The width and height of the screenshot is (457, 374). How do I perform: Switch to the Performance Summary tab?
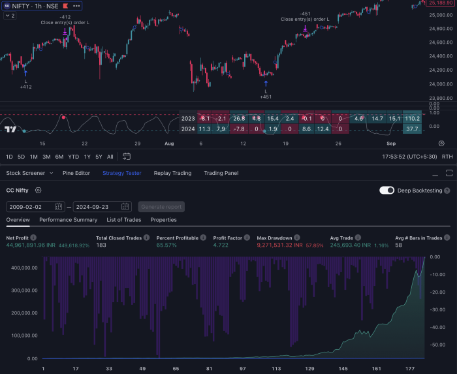[x=68, y=220]
